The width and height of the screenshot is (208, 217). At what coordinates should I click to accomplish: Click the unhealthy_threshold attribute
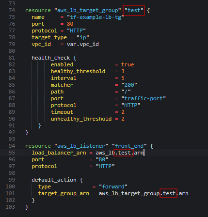pyautogui.click(x=81, y=119)
